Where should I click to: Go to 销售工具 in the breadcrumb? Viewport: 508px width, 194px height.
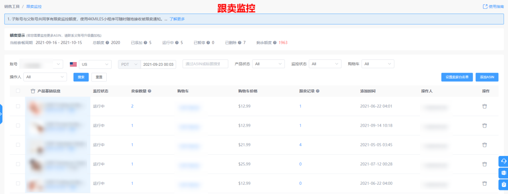pos(12,7)
